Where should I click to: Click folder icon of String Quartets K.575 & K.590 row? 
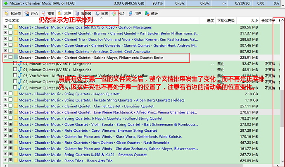(x=16, y=27)
